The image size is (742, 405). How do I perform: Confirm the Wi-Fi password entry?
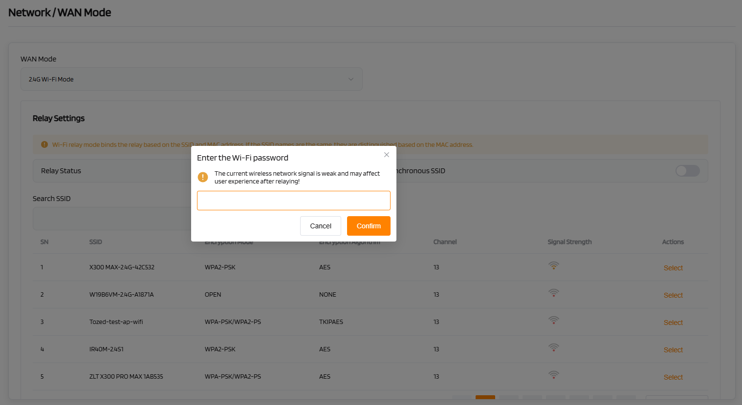[369, 226]
